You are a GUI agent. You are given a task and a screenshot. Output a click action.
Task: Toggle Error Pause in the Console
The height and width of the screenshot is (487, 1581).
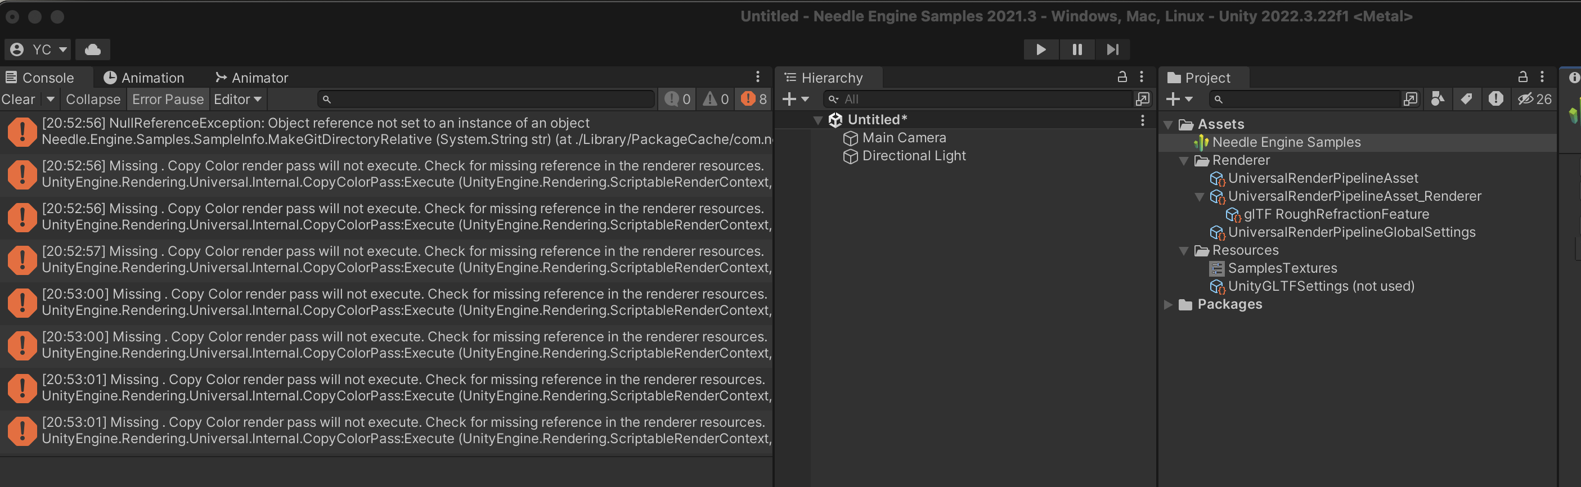pos(168,100)
